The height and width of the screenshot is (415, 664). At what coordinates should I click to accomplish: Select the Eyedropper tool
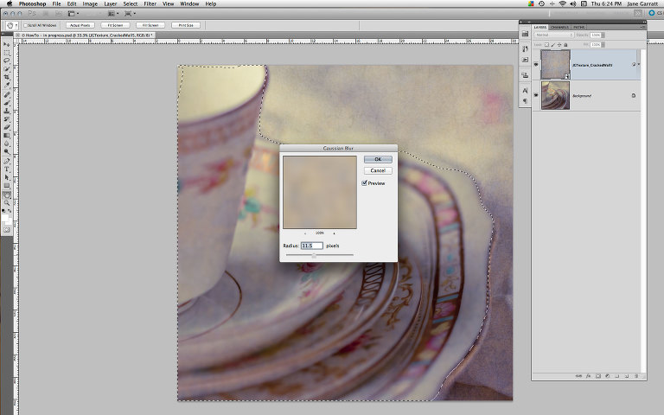[6, 86]
